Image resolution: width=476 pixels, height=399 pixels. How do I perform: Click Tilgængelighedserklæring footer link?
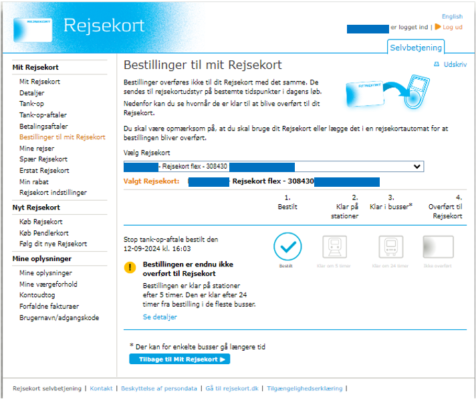coord(305,388)
